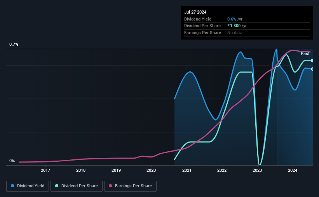Select the 2023 tick on the timeline axis
The height and width of the screenshot is (197, 319).
257,170
